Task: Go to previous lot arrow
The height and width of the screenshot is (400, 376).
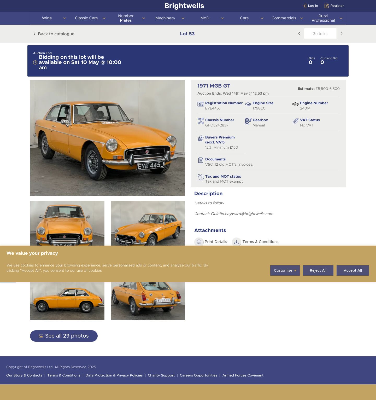Action: (x=299, y=33)
